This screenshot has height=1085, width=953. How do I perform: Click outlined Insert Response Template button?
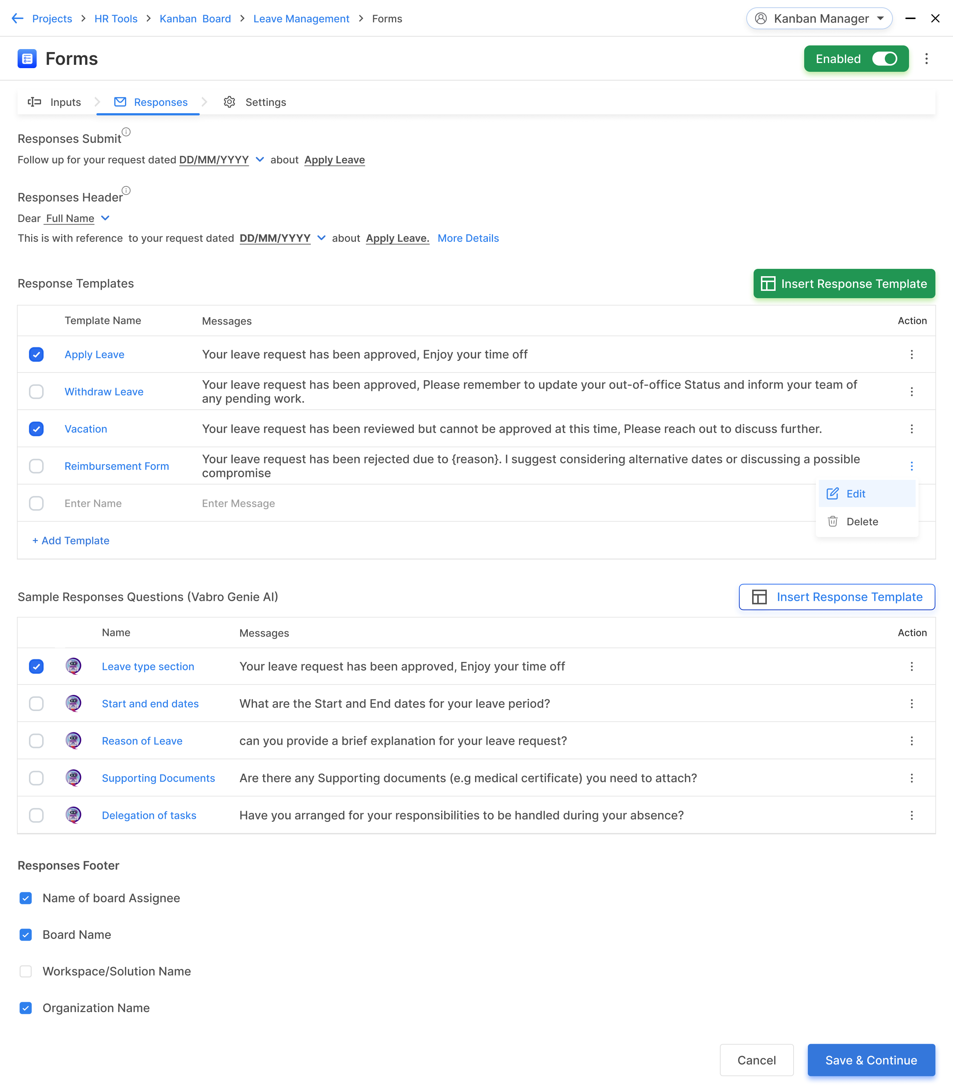837,597
